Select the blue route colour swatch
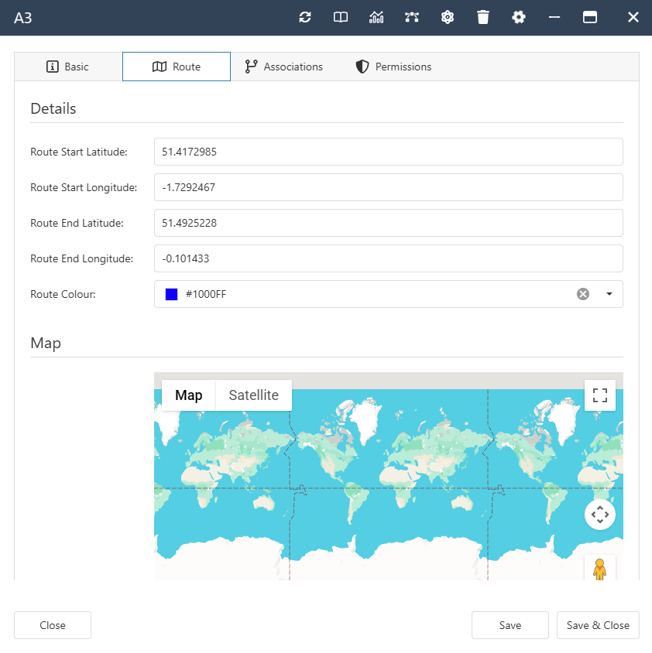The image size is (652, 653). click(x=170, y=294)
